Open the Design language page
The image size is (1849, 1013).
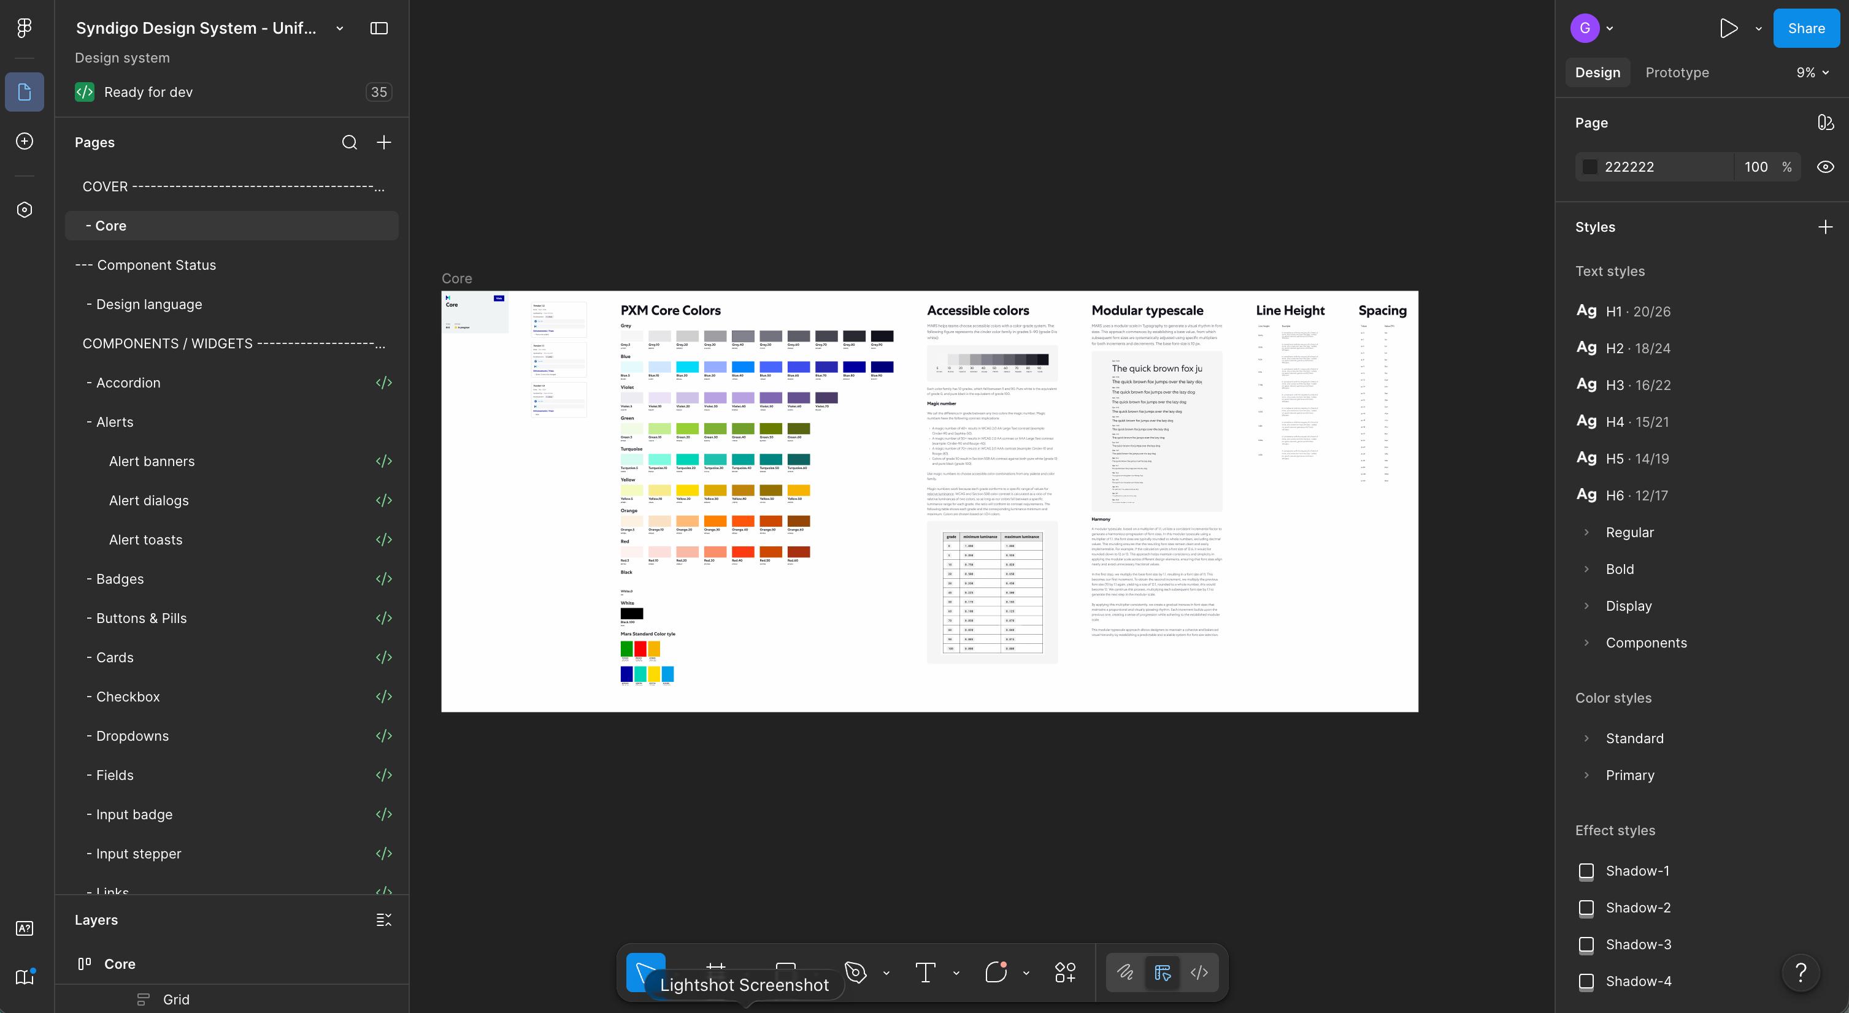click(231, 304)
